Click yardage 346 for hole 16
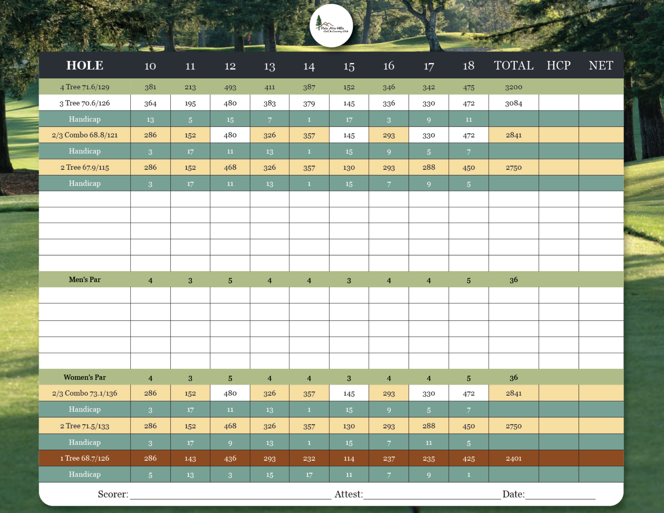This screenshot has width=664, height=513. (x=389, y=87)
